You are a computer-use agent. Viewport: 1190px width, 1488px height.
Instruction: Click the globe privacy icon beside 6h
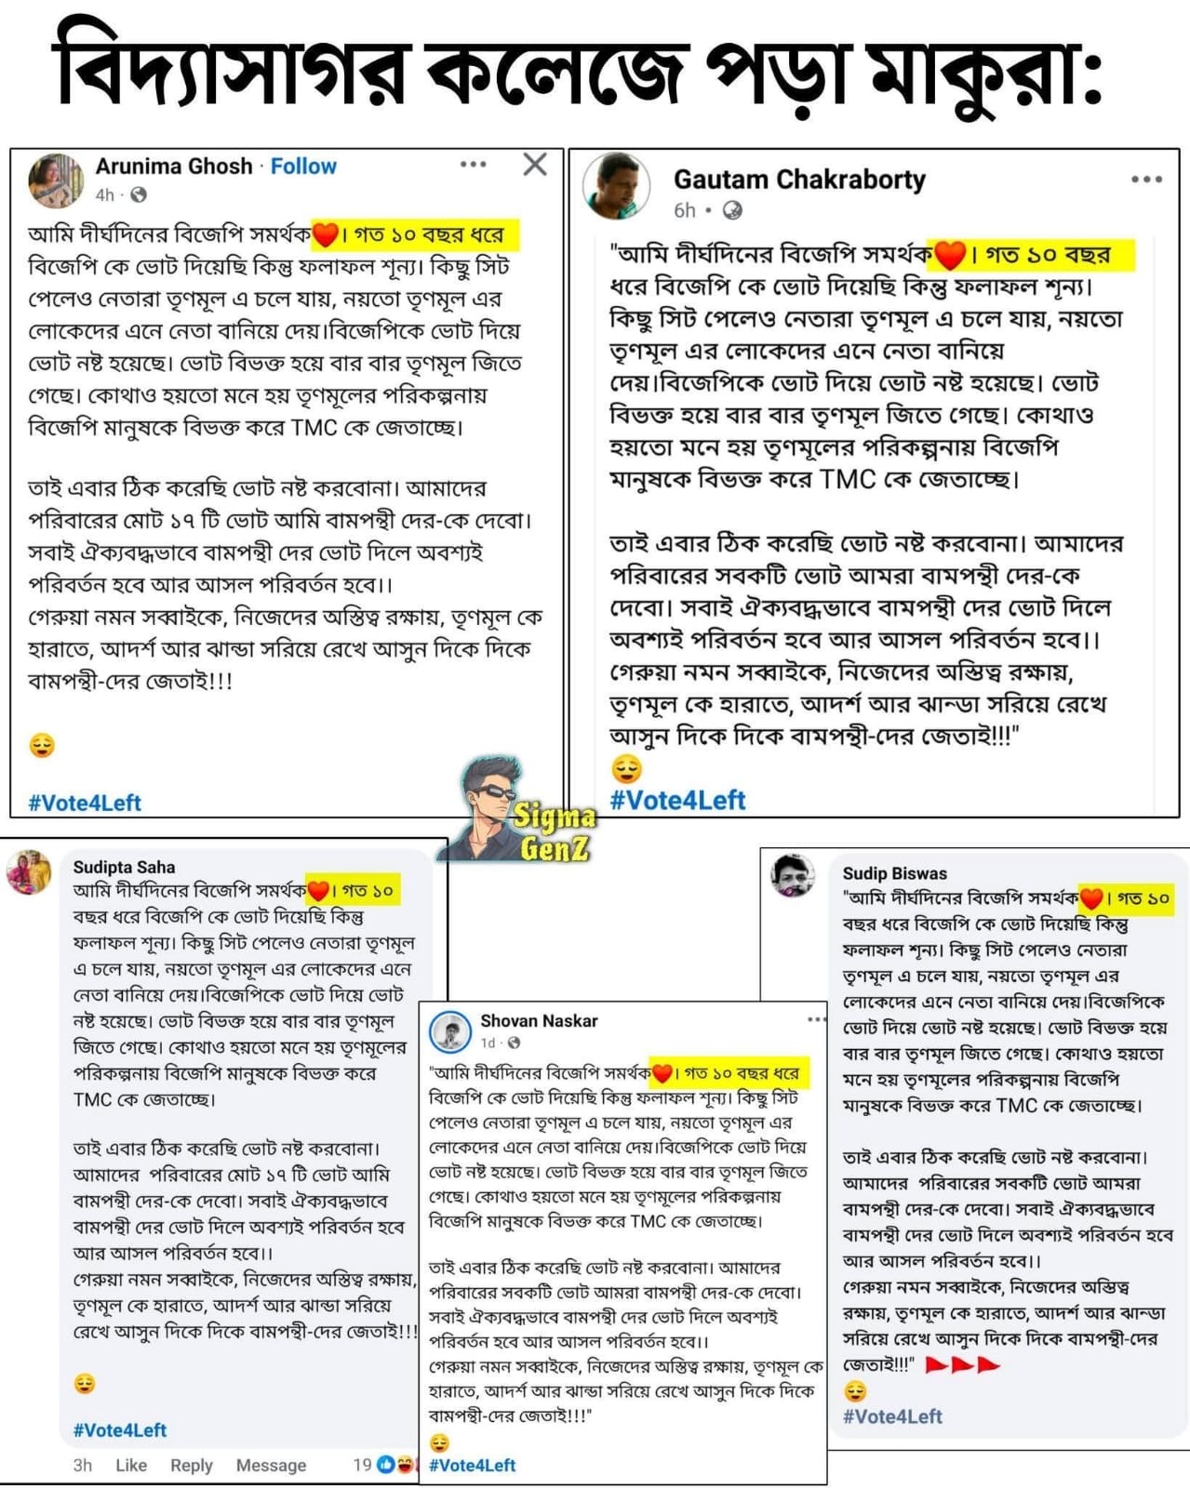pos(733,210)
